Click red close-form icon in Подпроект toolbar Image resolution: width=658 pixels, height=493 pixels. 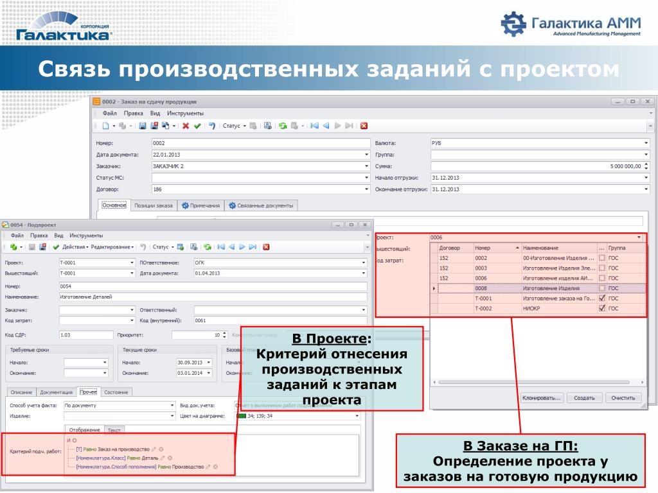(266, 247)
